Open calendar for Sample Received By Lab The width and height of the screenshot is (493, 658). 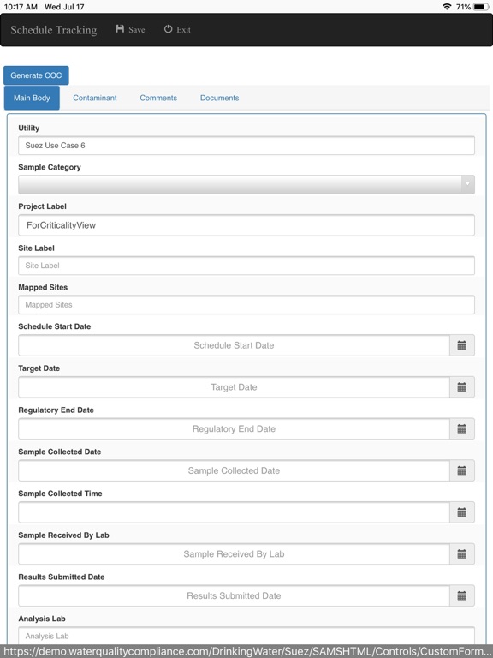tap(462, 554)
